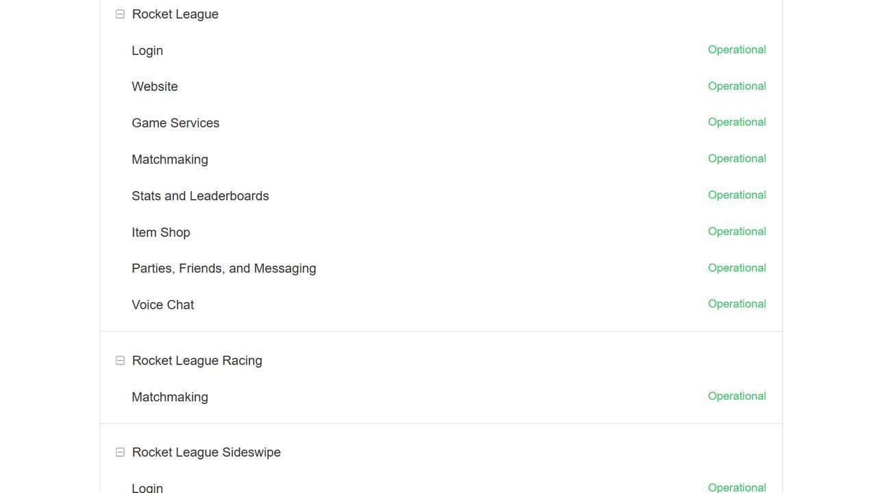This screenshot has height=493, width=877.
Task: Select the Website component under Rocket League
Action: 154,87
